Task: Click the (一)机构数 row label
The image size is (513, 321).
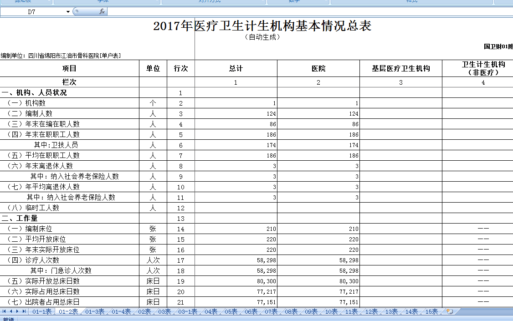Action: click(x=26, y=103)
